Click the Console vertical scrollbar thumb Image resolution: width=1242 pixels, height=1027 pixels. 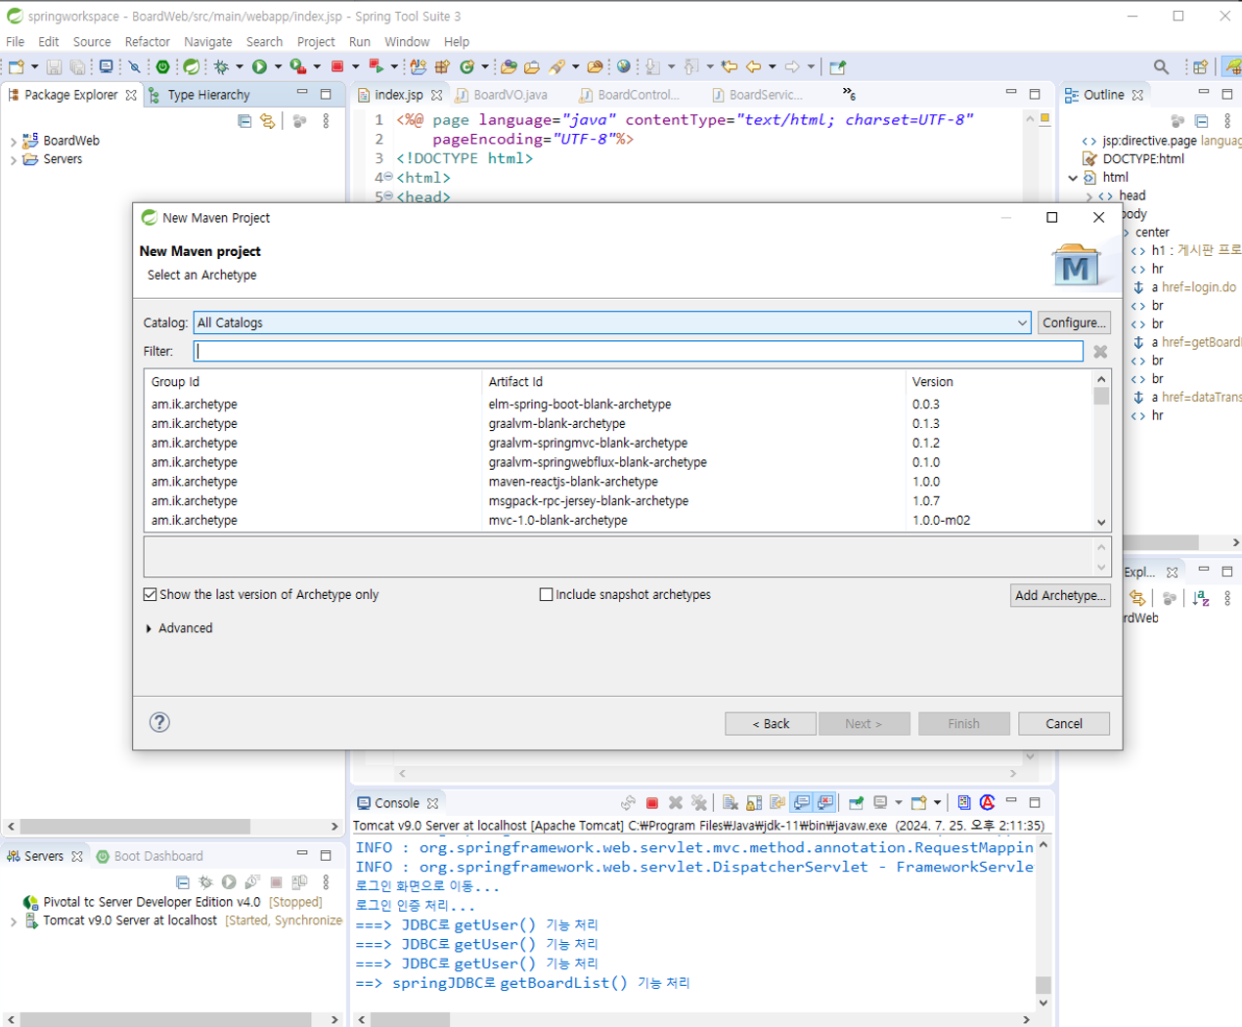pos(1043,984)
